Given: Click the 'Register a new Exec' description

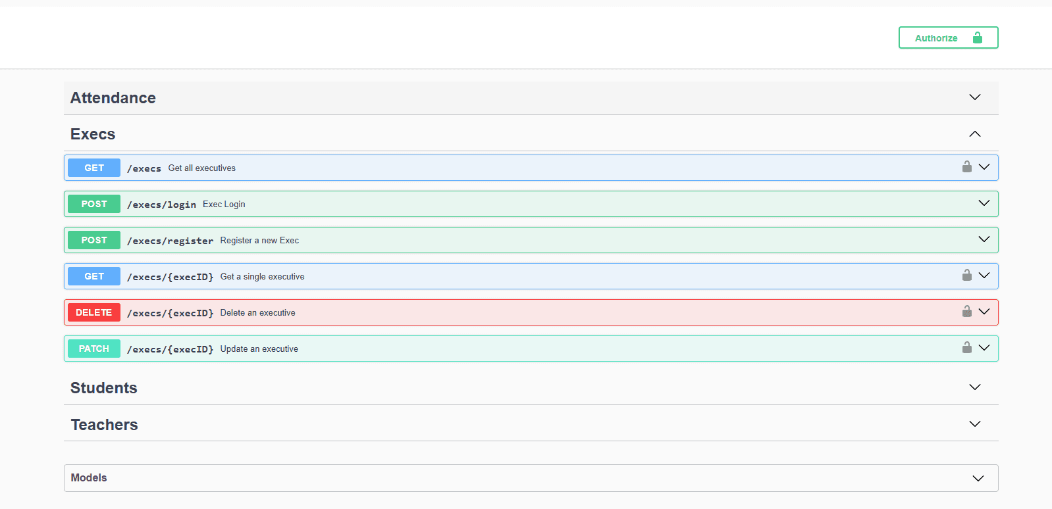Looking at the screenshot, I should [x=259, y=240].
